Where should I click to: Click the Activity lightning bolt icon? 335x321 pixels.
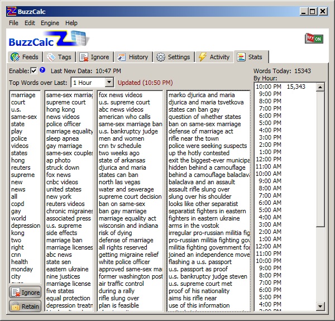point(203,57)
